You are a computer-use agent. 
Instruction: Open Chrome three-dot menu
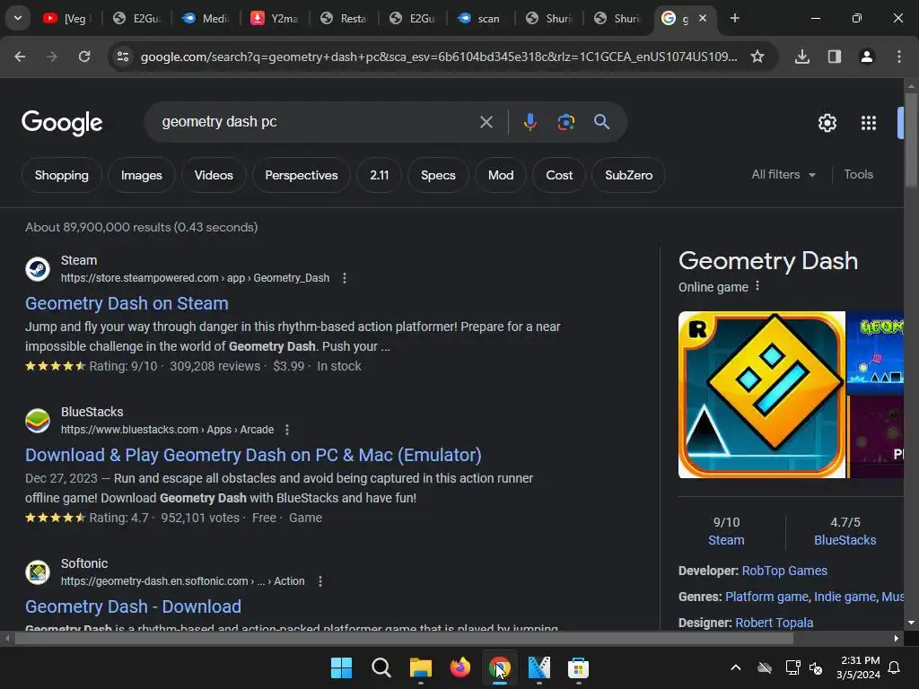tap(899, 57)
